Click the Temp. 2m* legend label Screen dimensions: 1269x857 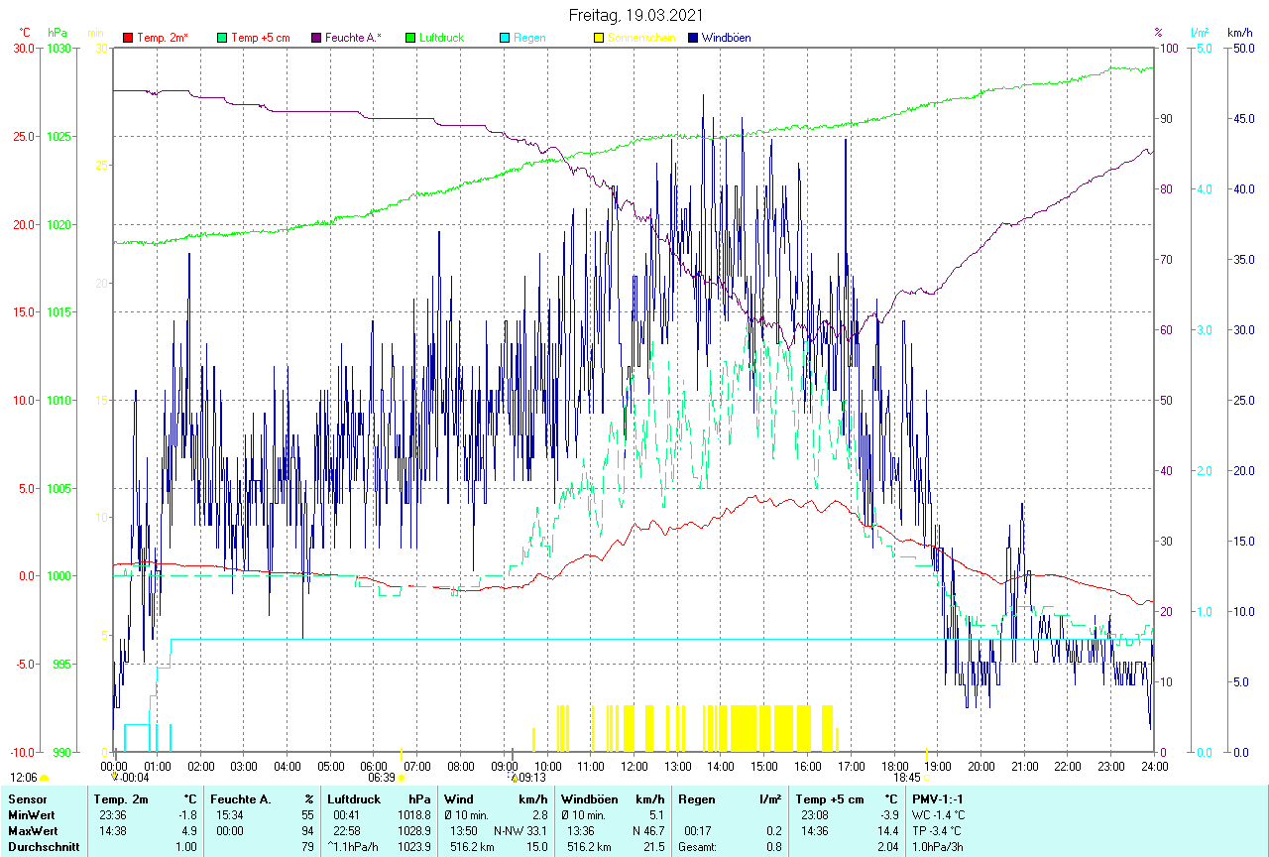163,38
